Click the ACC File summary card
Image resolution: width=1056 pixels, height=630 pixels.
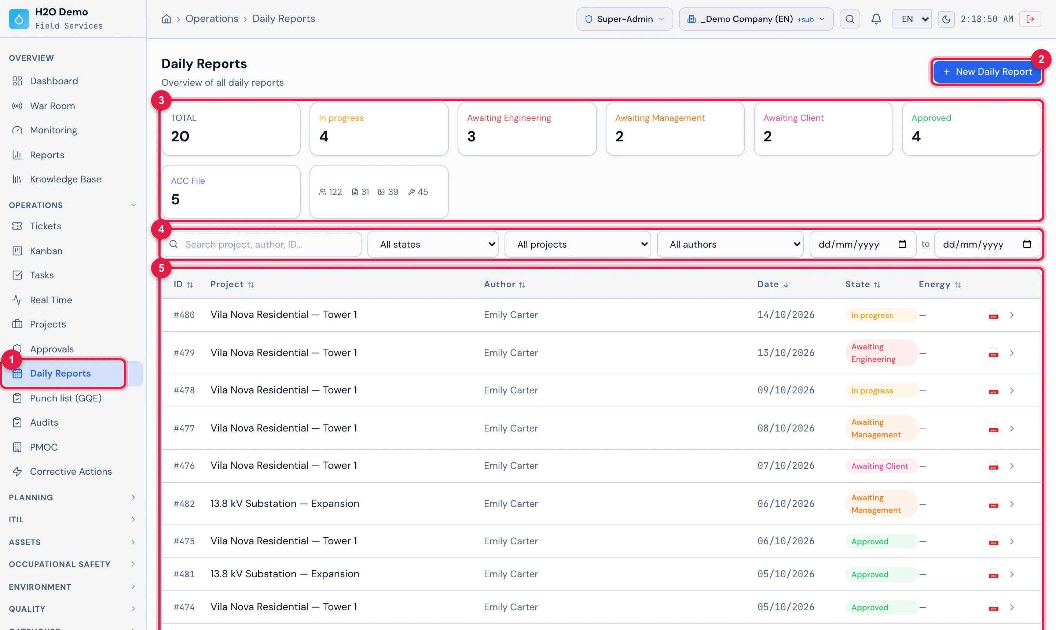coord(231,192)
